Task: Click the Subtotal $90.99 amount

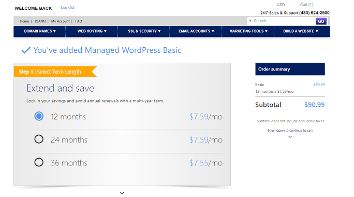Action: tap(315, 105)
